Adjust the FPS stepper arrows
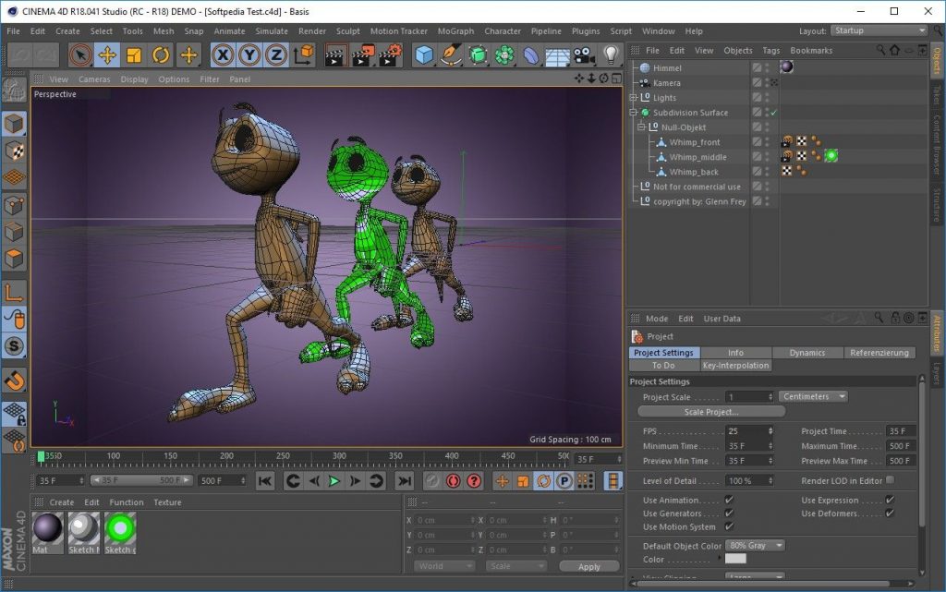 pyautogui.click(x=770, y=431)
